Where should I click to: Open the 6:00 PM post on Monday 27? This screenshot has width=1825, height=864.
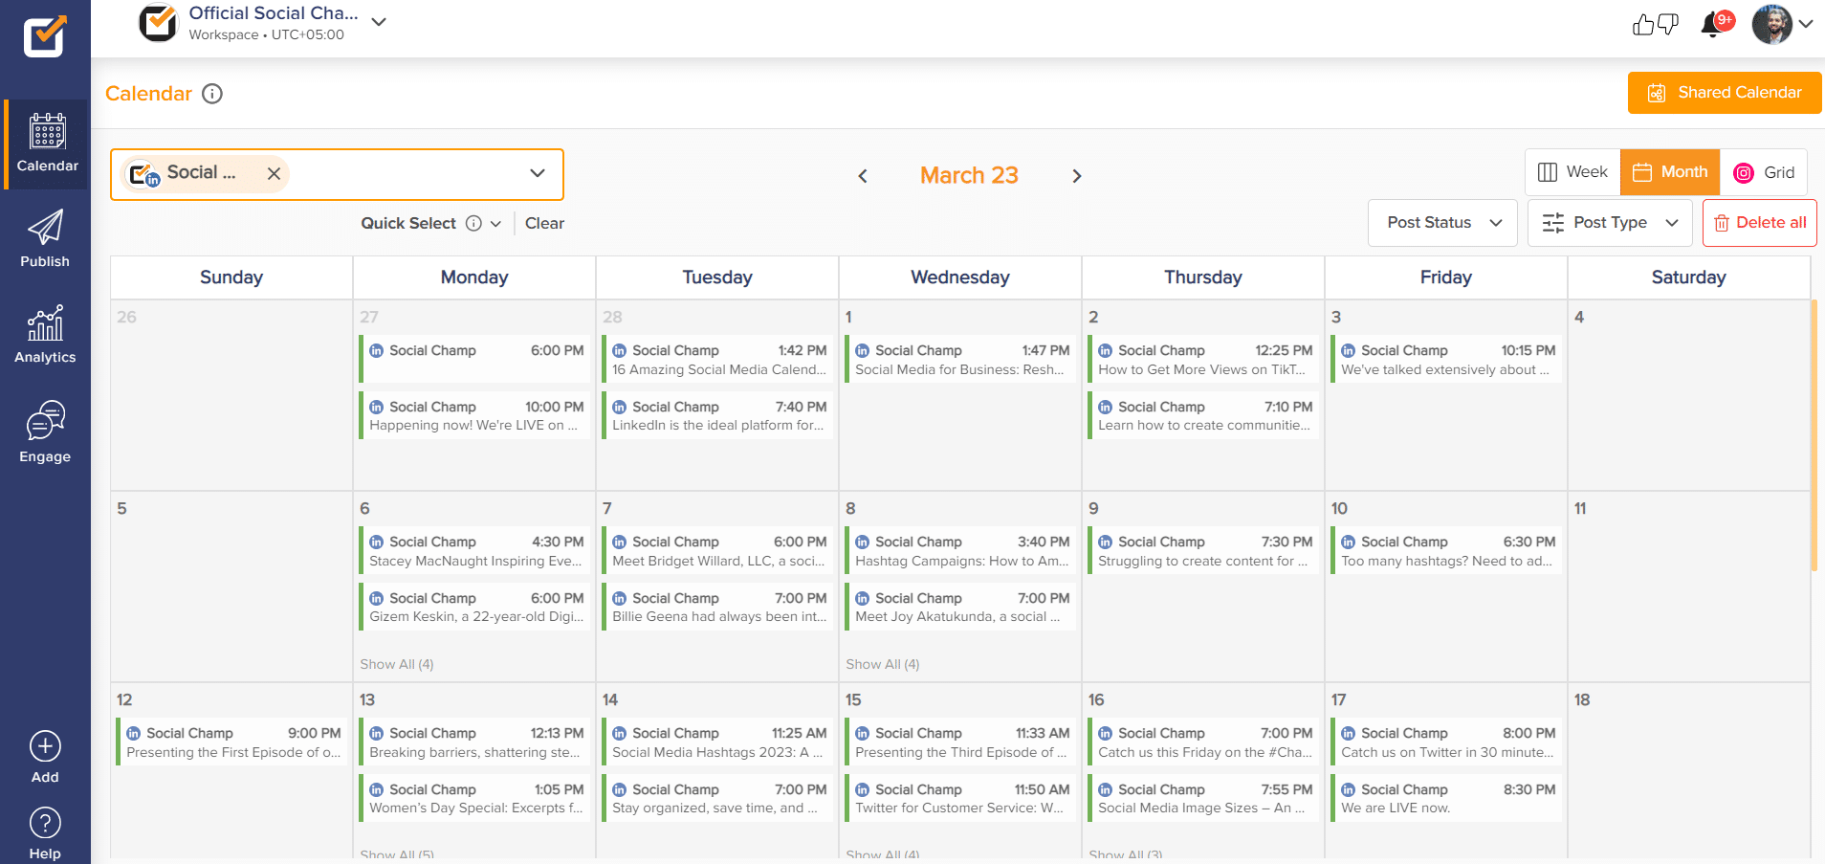[474, 359]
